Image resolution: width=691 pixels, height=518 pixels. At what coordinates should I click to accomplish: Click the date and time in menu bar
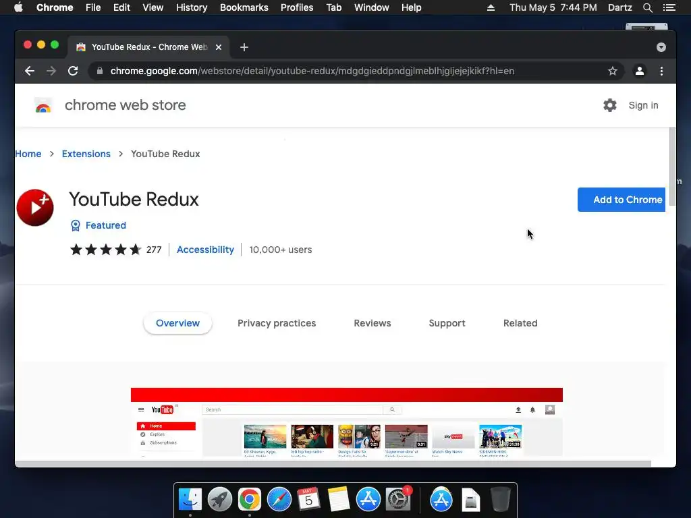click(553, 7)
